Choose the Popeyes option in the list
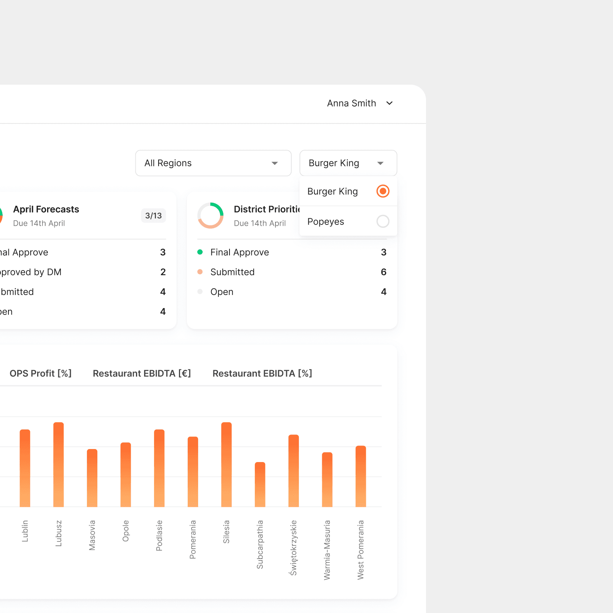 click(348, 221)
